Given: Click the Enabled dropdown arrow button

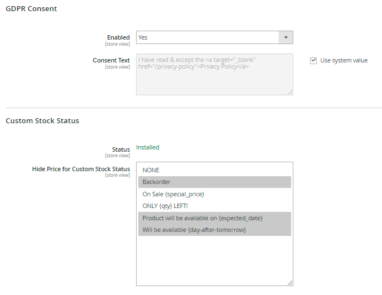Looking at the screenshot, I should (286, 37).
